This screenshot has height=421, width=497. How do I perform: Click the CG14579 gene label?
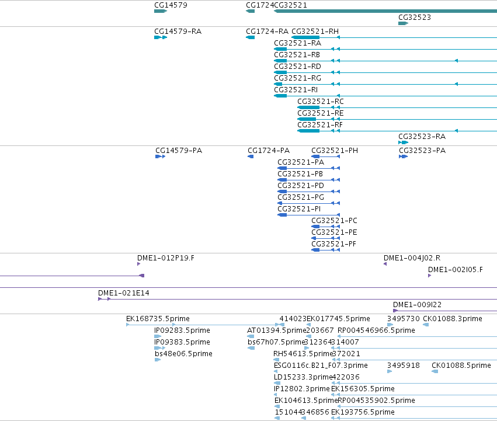[x=171, y=5]
